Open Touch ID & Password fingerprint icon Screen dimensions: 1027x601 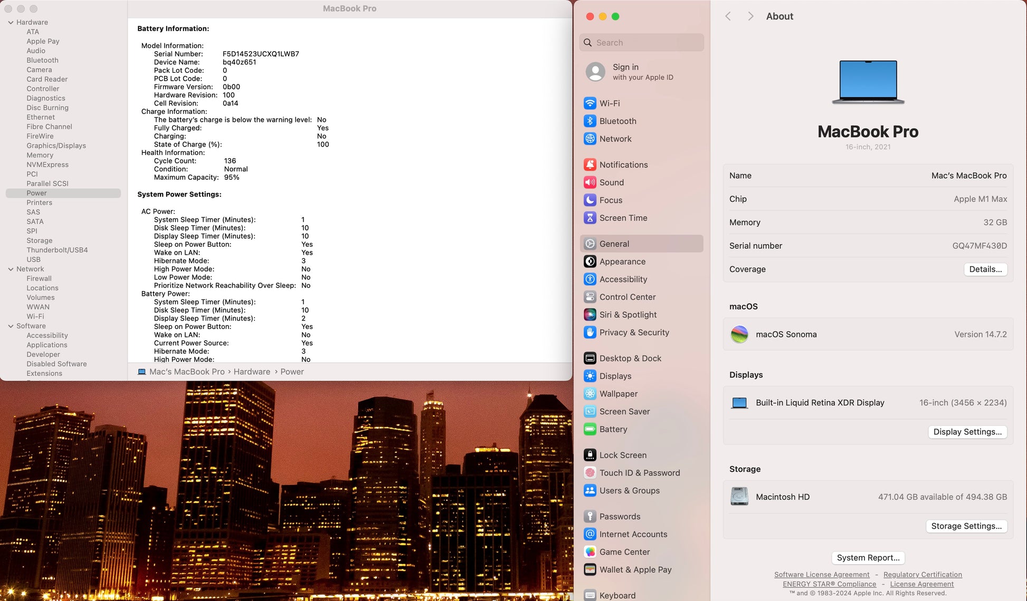tap(590, 473)
